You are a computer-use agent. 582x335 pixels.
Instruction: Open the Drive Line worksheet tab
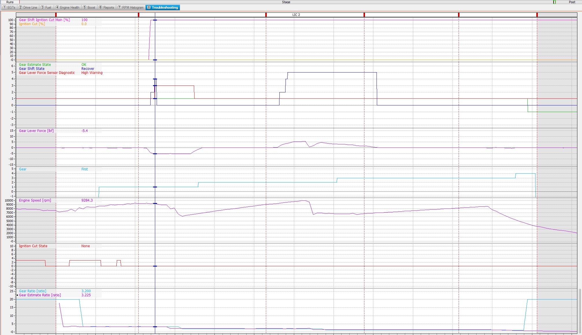coord(28,8)
